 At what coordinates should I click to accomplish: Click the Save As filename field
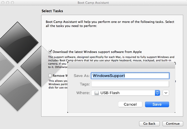(x=130, y=76)
